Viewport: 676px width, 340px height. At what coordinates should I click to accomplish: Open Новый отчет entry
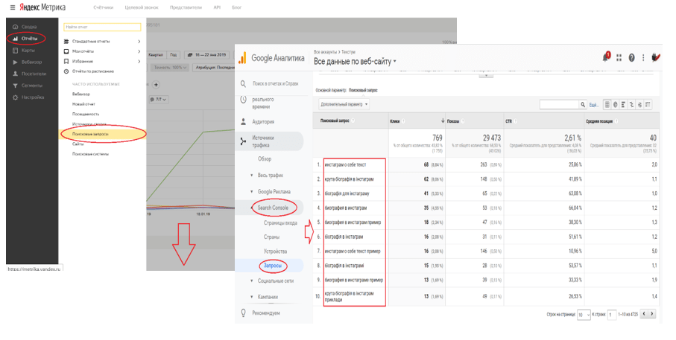pos(83,103)
